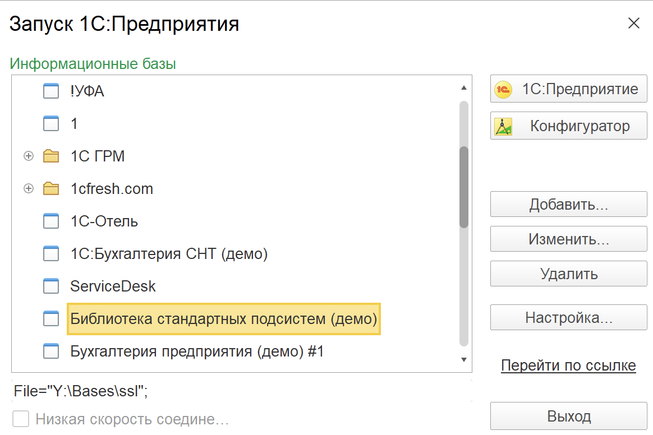The width and height of the screenshot is (653, 435).
Task: Follow the Перейти по ссылке link
Action: tap(568, 366)
